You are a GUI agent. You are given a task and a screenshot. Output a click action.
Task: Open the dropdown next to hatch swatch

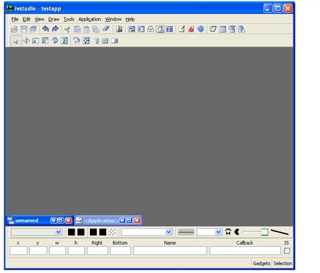[x=168, y=232]
